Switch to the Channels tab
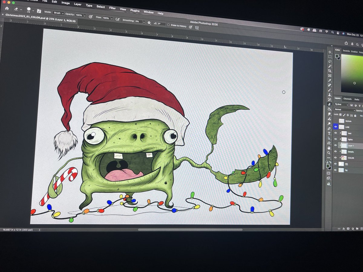The height and width of the screenshot is (272, 363). (x=347, y=99)
